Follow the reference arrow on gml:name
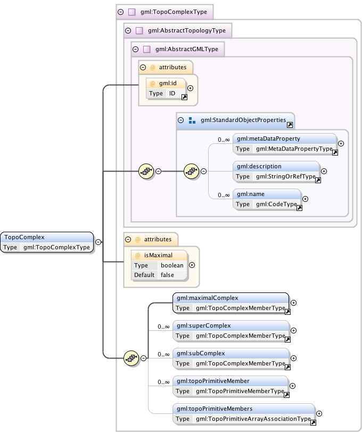 coord(300,208)
